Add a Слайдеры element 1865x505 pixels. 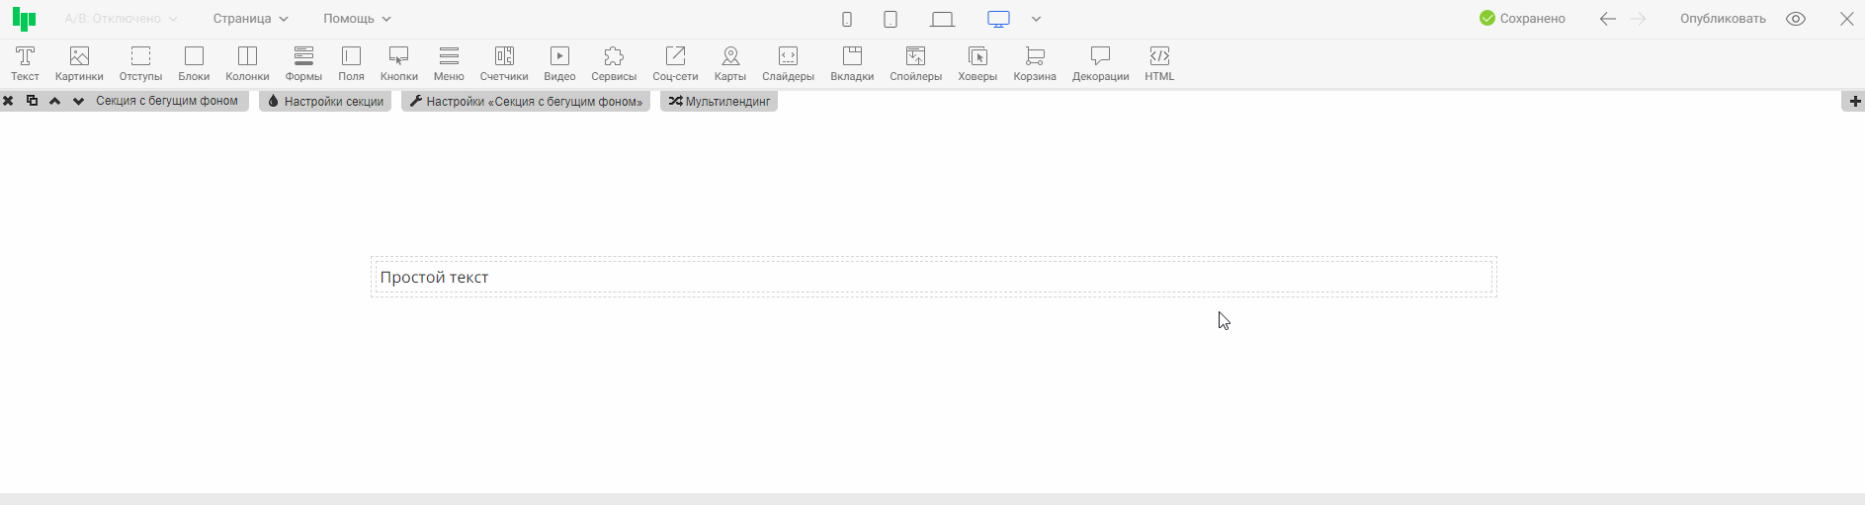point(788,63)
